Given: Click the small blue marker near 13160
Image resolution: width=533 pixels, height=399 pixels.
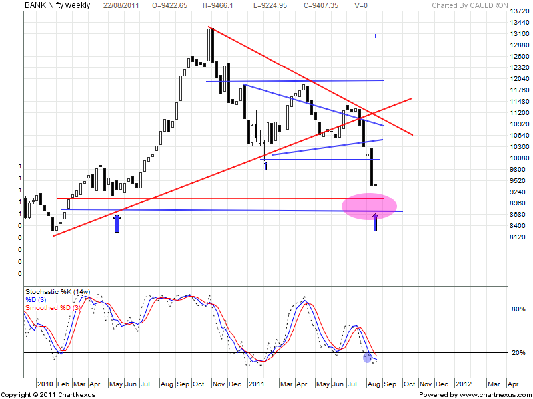Looking at the screenshot, I should click(x=376, y=36).
